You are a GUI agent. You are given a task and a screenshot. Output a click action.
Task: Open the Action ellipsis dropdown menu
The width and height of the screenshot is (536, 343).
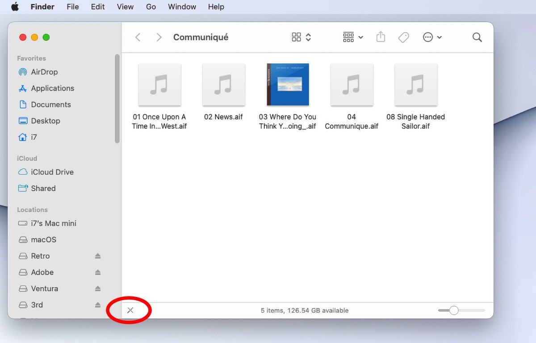coord(432,38)
